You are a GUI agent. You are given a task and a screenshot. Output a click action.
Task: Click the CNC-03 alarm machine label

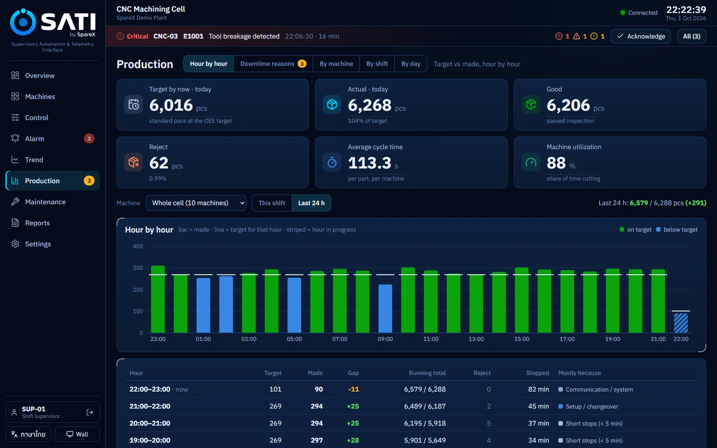tap(166, 36)
